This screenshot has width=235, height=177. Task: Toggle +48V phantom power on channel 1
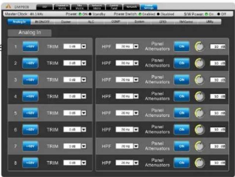click(30, 46)
